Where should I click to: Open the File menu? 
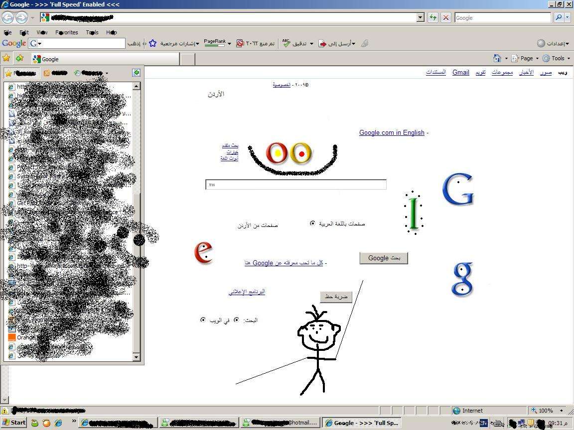point(7,32)
